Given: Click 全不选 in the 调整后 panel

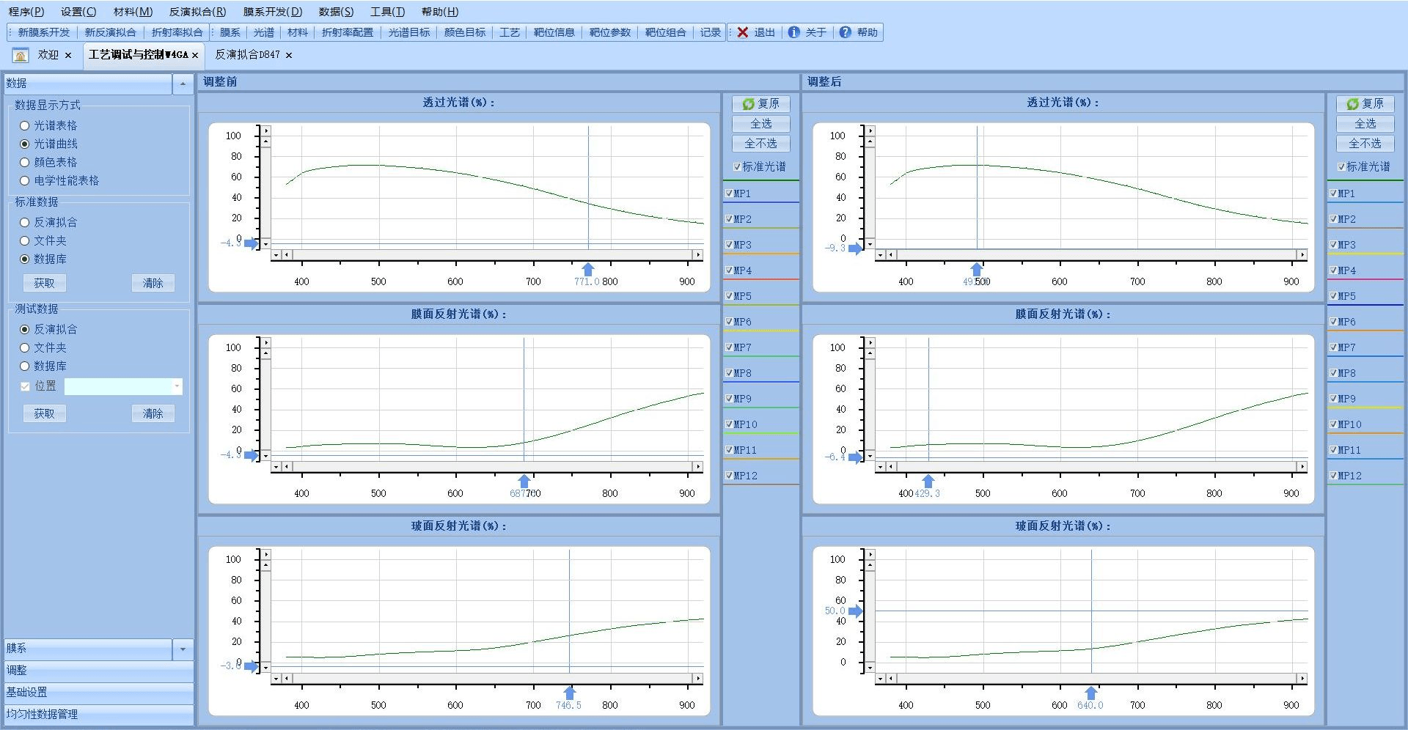Looking at the screenshot, I should tap(1365, 144).
